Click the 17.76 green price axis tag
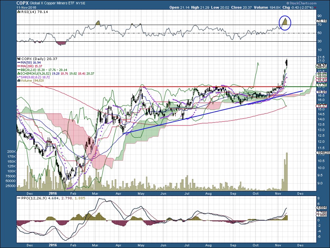 point(322,85)
